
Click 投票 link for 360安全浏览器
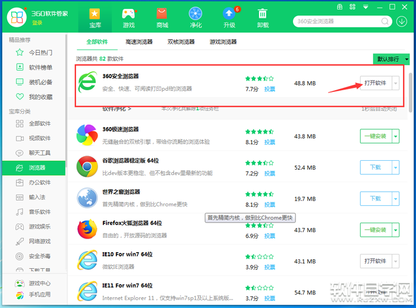(x=270, y=89)
